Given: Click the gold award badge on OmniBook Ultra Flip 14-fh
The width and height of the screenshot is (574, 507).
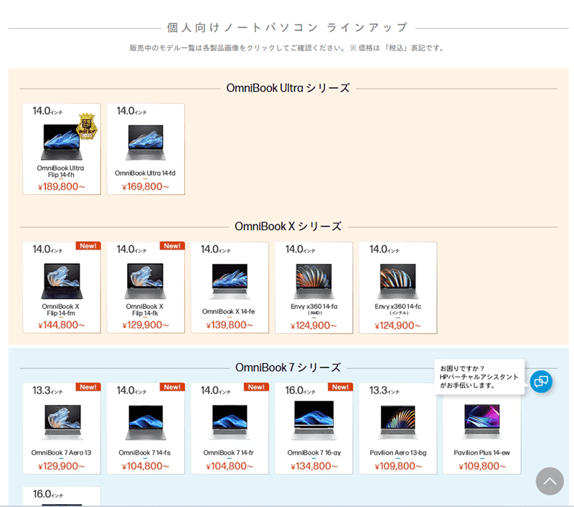Looking at the screenshot, I should tap(87, 126).
